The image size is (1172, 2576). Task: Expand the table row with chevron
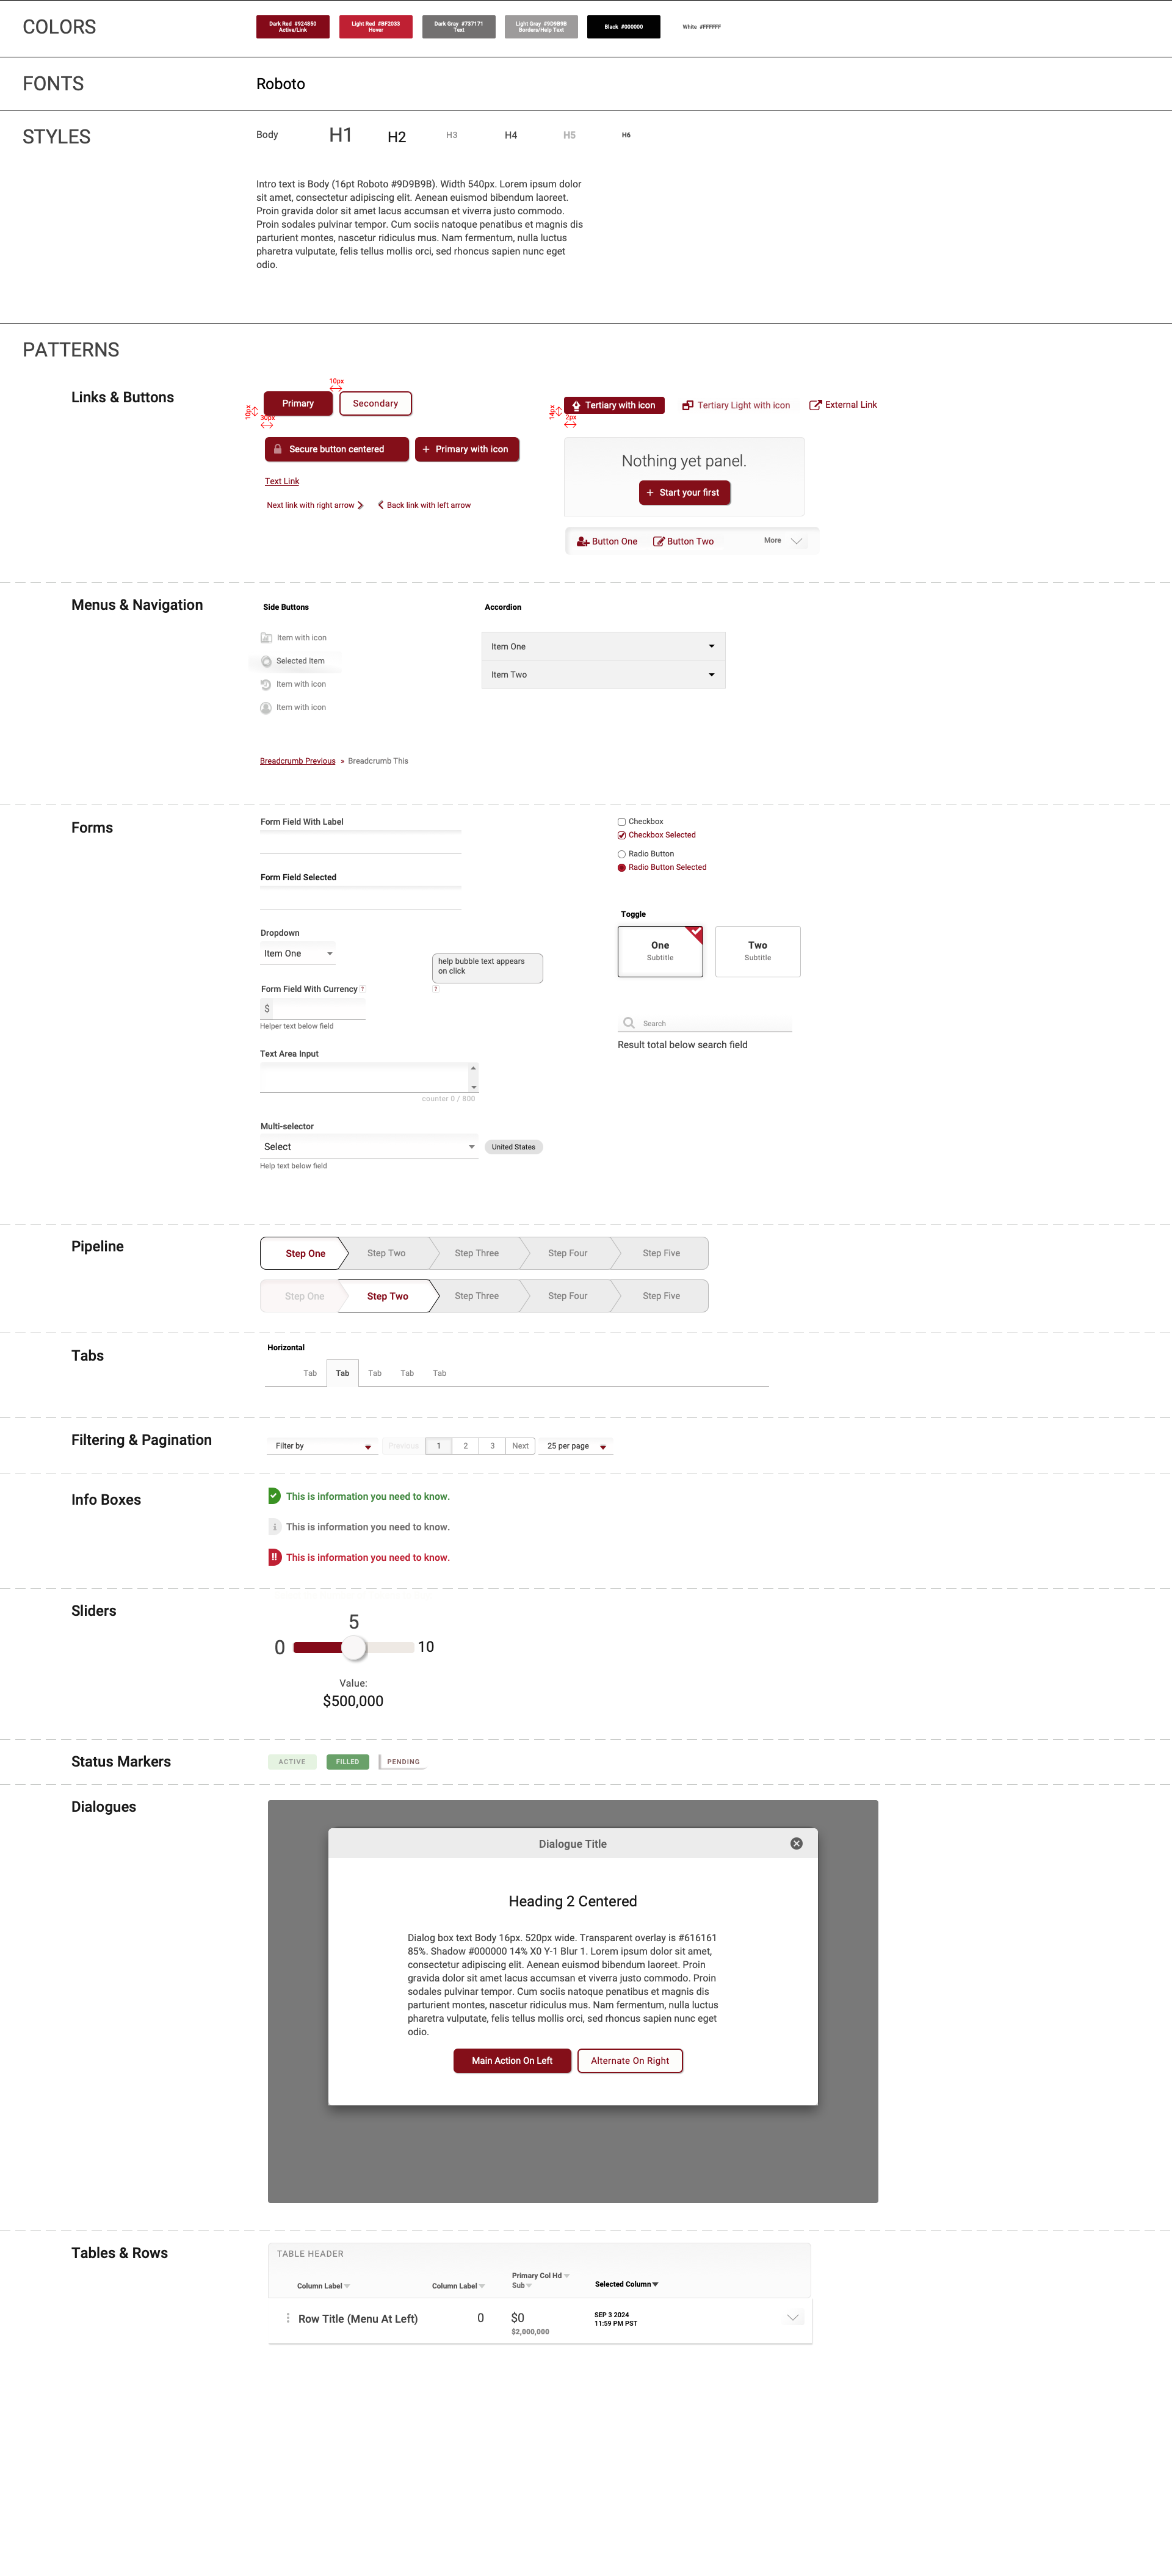(793, 2318)
